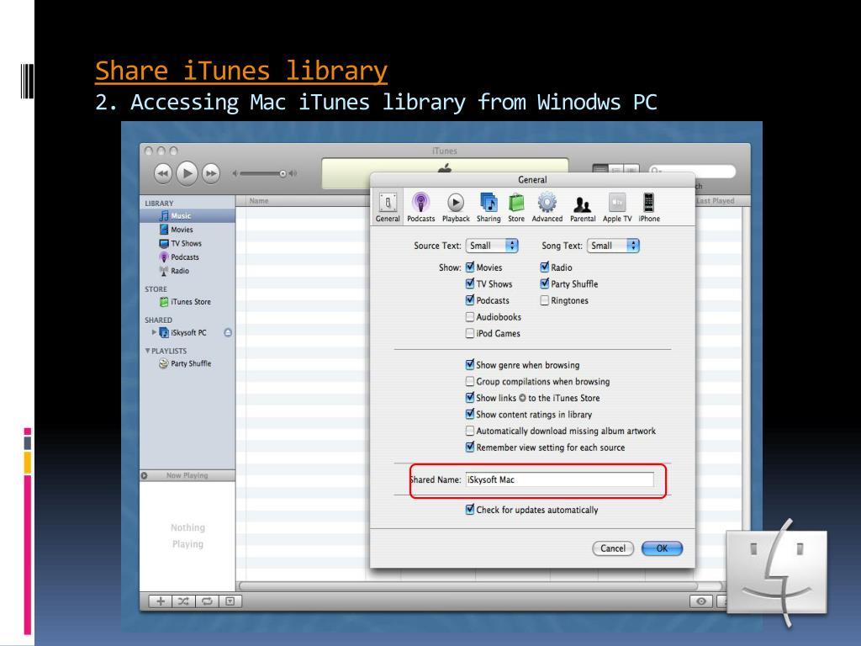The height and width of the screenshot is (646, 861).
Task: Click the add playlist plus button
Action: (x=161, y=601)
